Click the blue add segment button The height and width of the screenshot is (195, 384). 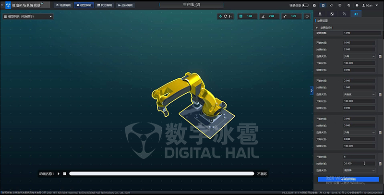point(348,179)
